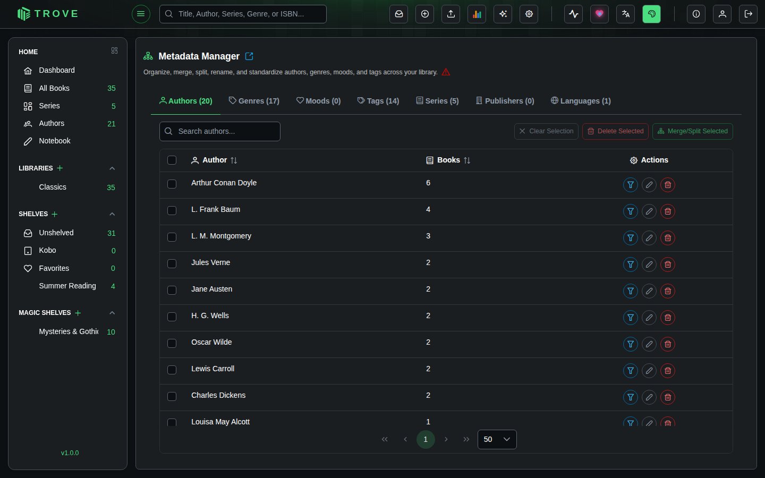
Task: Toggle the select-all authors checkbox
Action: tap(172, 160)
